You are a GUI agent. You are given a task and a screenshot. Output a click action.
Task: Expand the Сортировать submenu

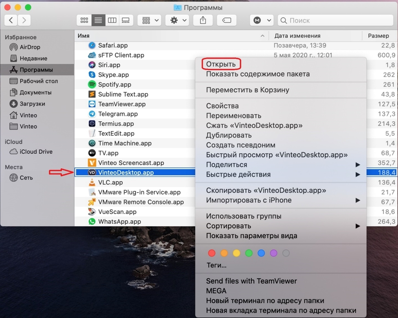pos(281,226)
